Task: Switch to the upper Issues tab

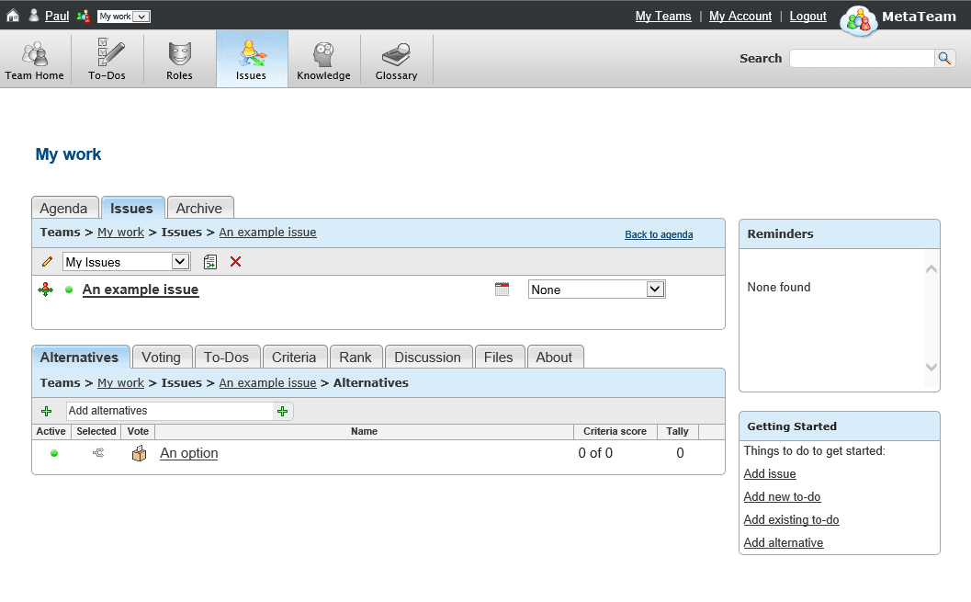Action: (132, 208)
